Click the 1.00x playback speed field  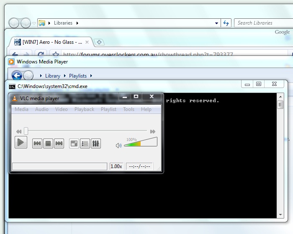[116, 166]
